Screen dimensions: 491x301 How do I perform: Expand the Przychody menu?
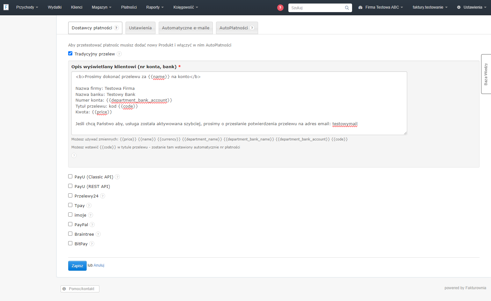point(27,7)
